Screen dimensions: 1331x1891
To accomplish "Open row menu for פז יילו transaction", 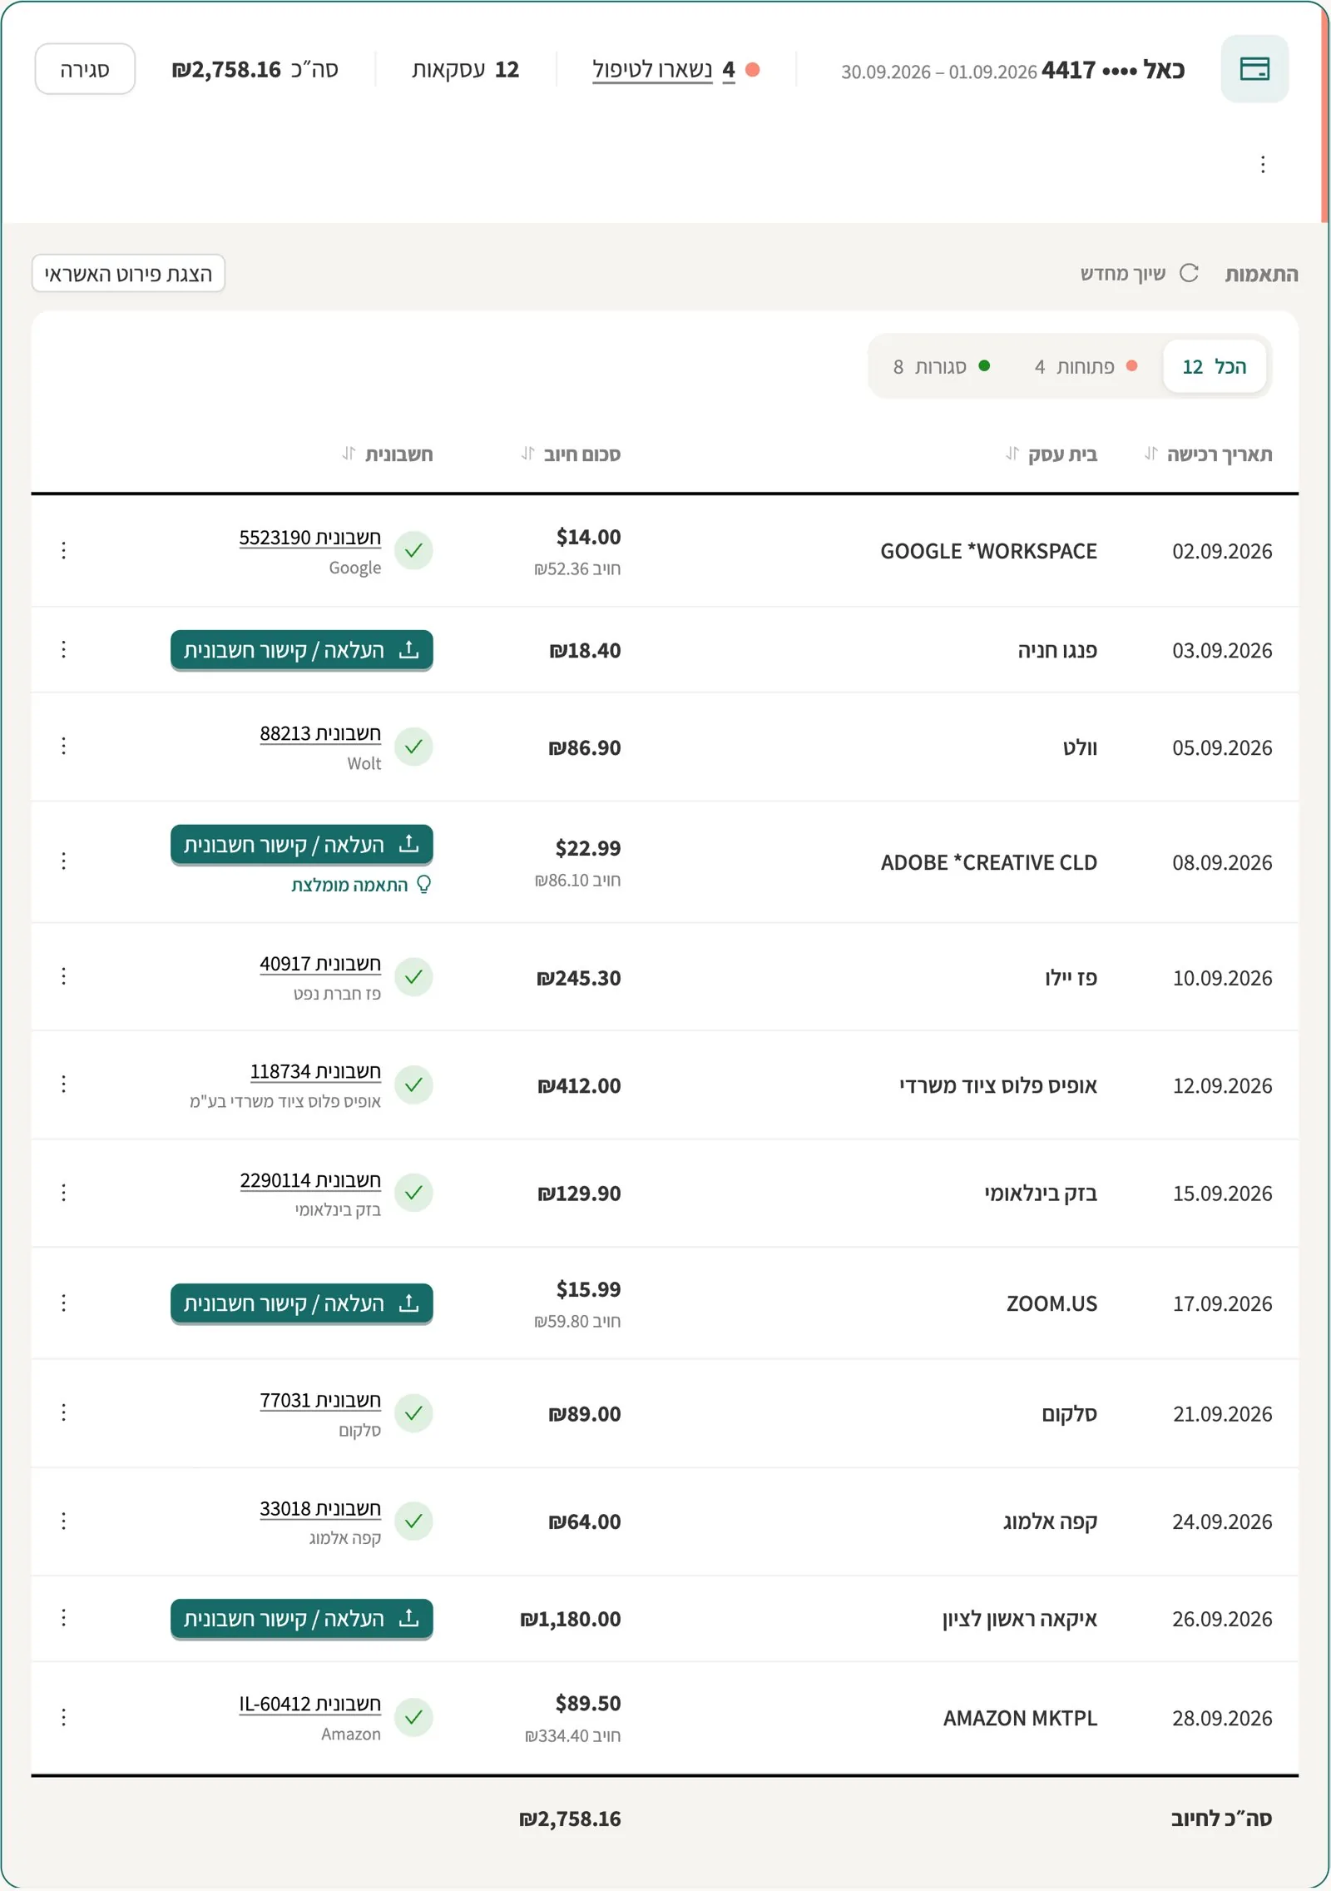I will click(64, 975).
